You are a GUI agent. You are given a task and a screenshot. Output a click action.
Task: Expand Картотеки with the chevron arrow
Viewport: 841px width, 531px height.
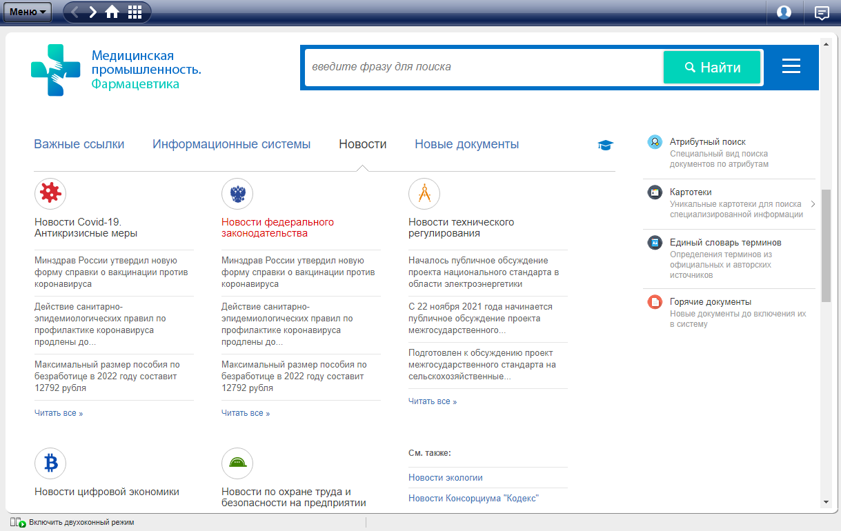[x=813, y=204]
